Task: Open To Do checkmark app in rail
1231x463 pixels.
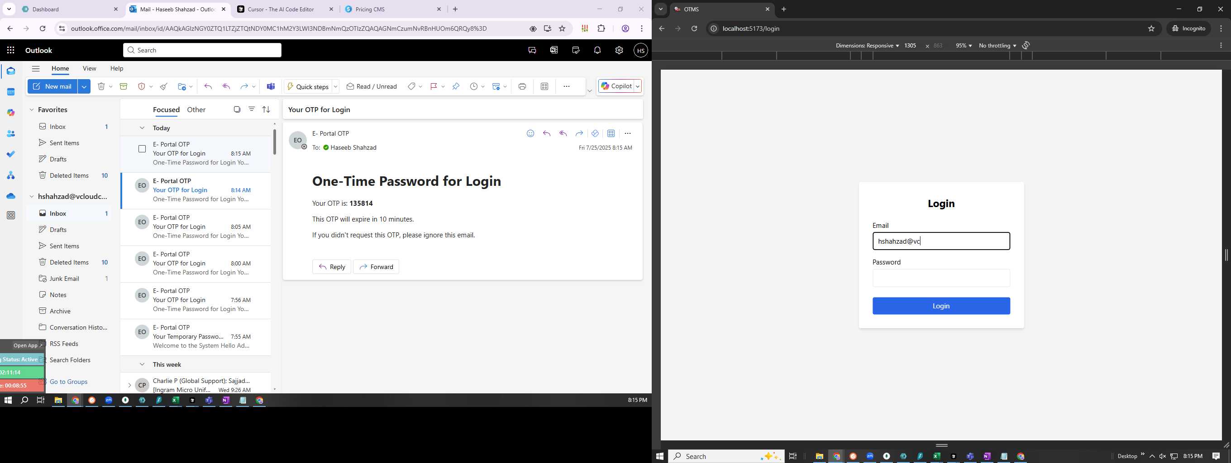Action: [x=10, y=154]
